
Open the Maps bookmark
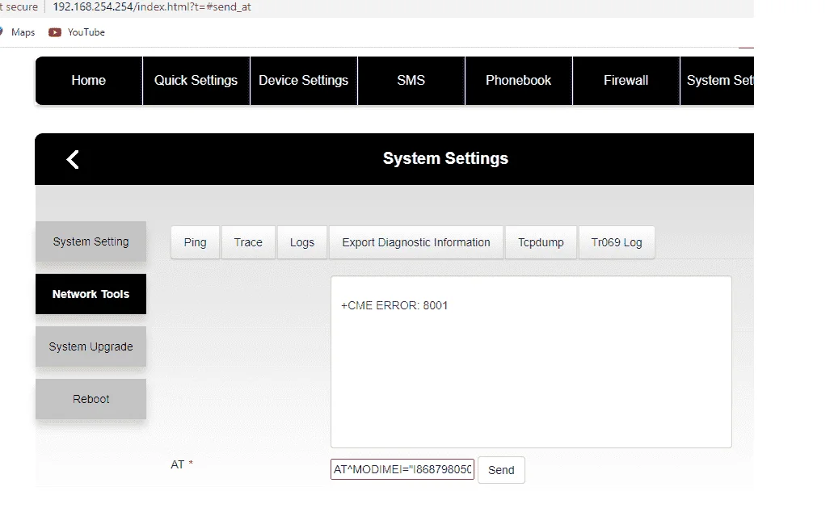coord(19,32)
